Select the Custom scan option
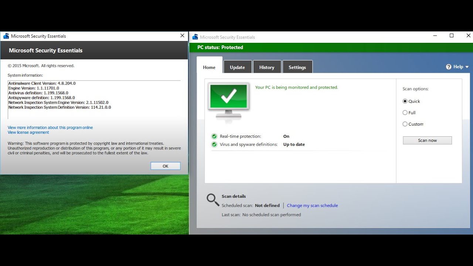This screenshot has width=473, height=266. click(405, 124)
